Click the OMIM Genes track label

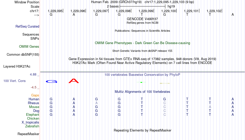click(x=29, y=47)
